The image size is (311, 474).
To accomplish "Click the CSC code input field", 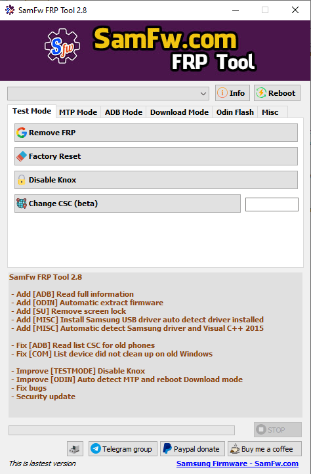I will (272, 204).
